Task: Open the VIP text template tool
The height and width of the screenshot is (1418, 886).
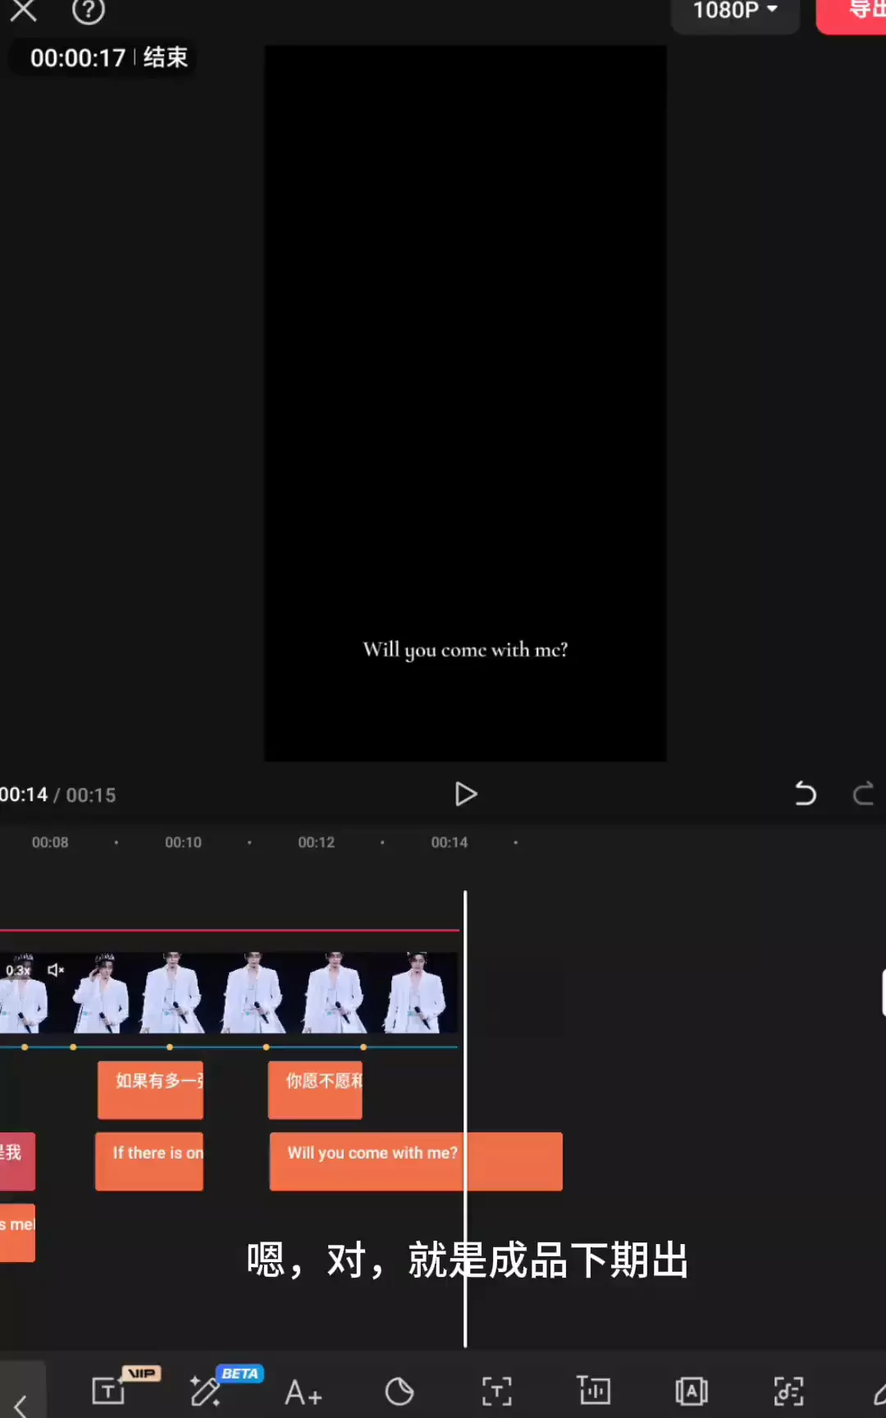Action: [109, 1391]
